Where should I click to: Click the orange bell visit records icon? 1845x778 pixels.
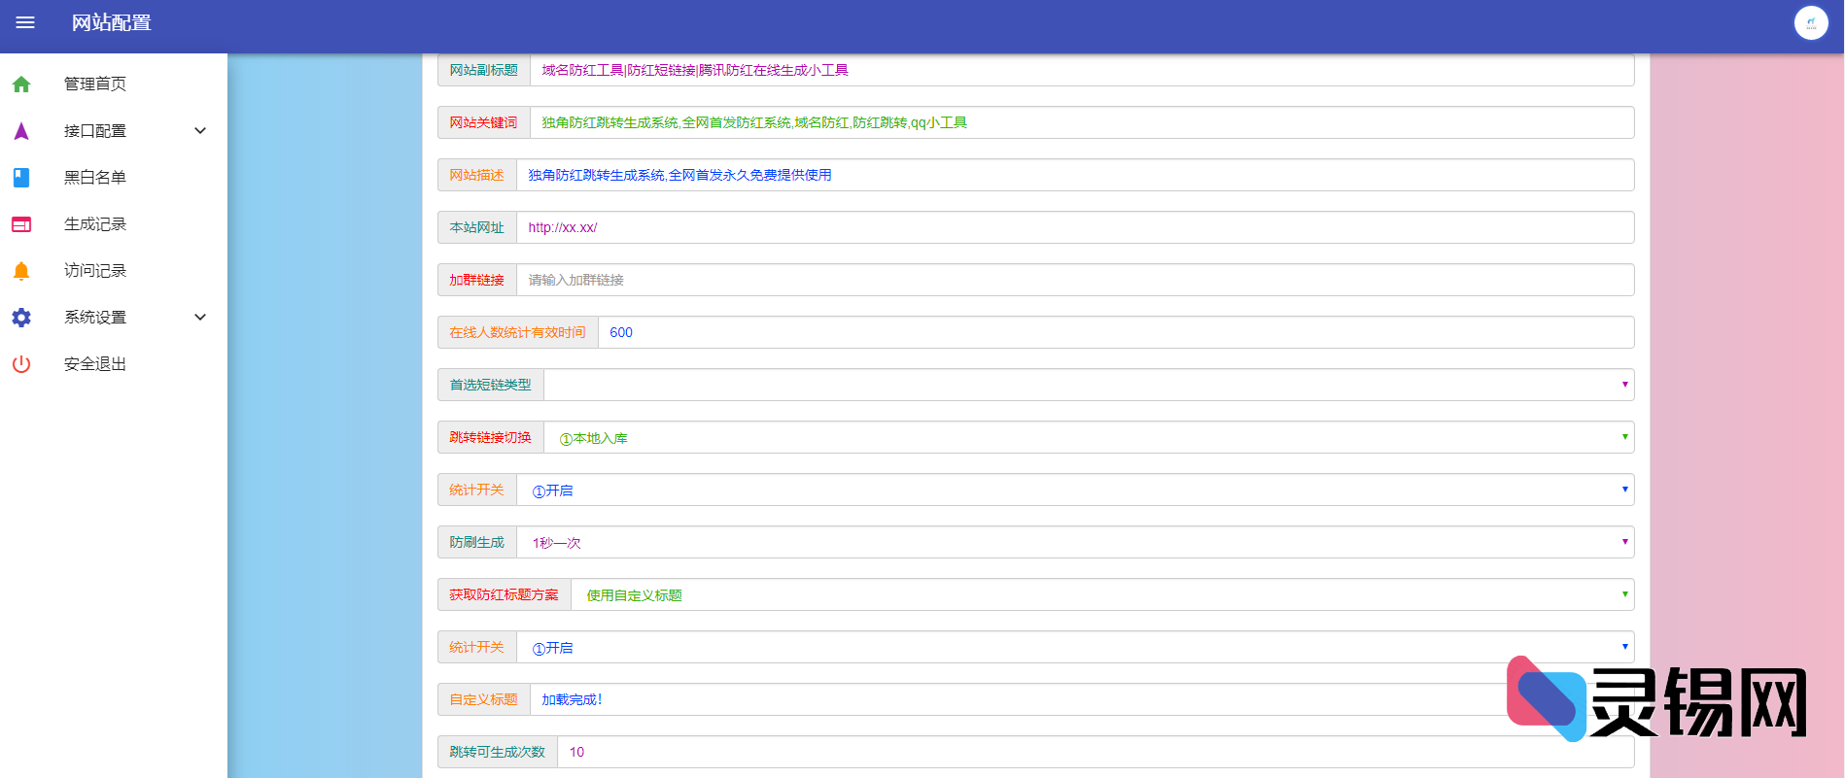[x=21, y=271]
